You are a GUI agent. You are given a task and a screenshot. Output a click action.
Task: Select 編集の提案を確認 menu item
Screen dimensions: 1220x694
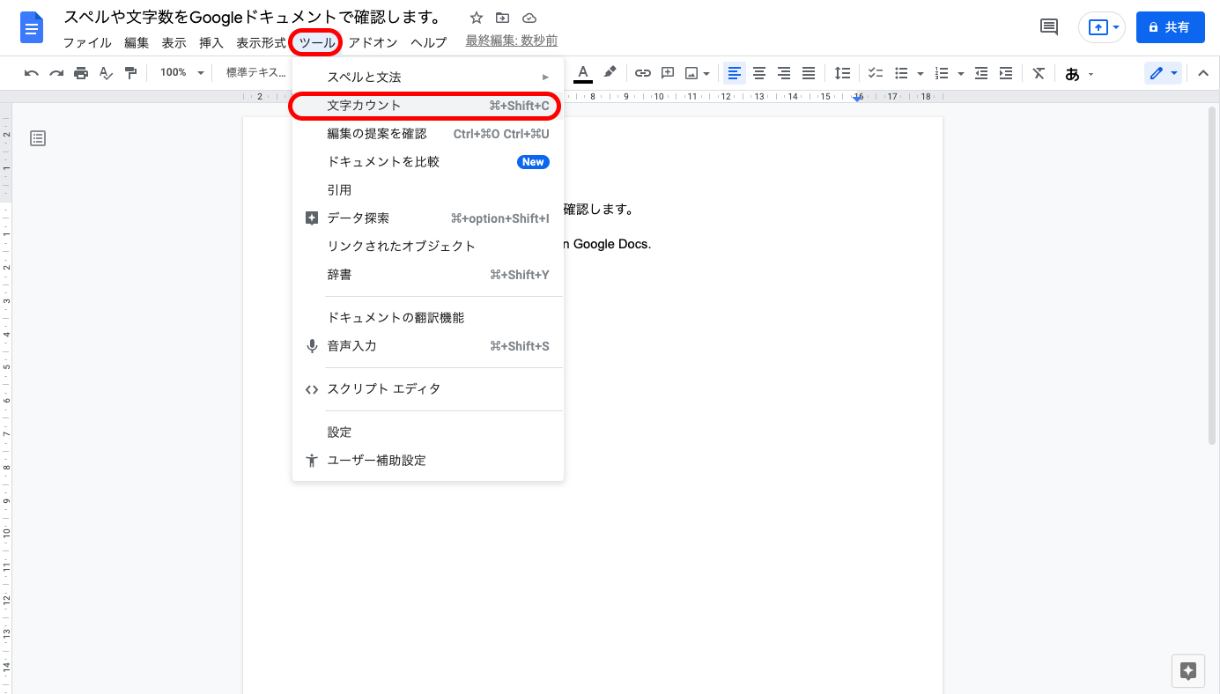pos(428,134)
